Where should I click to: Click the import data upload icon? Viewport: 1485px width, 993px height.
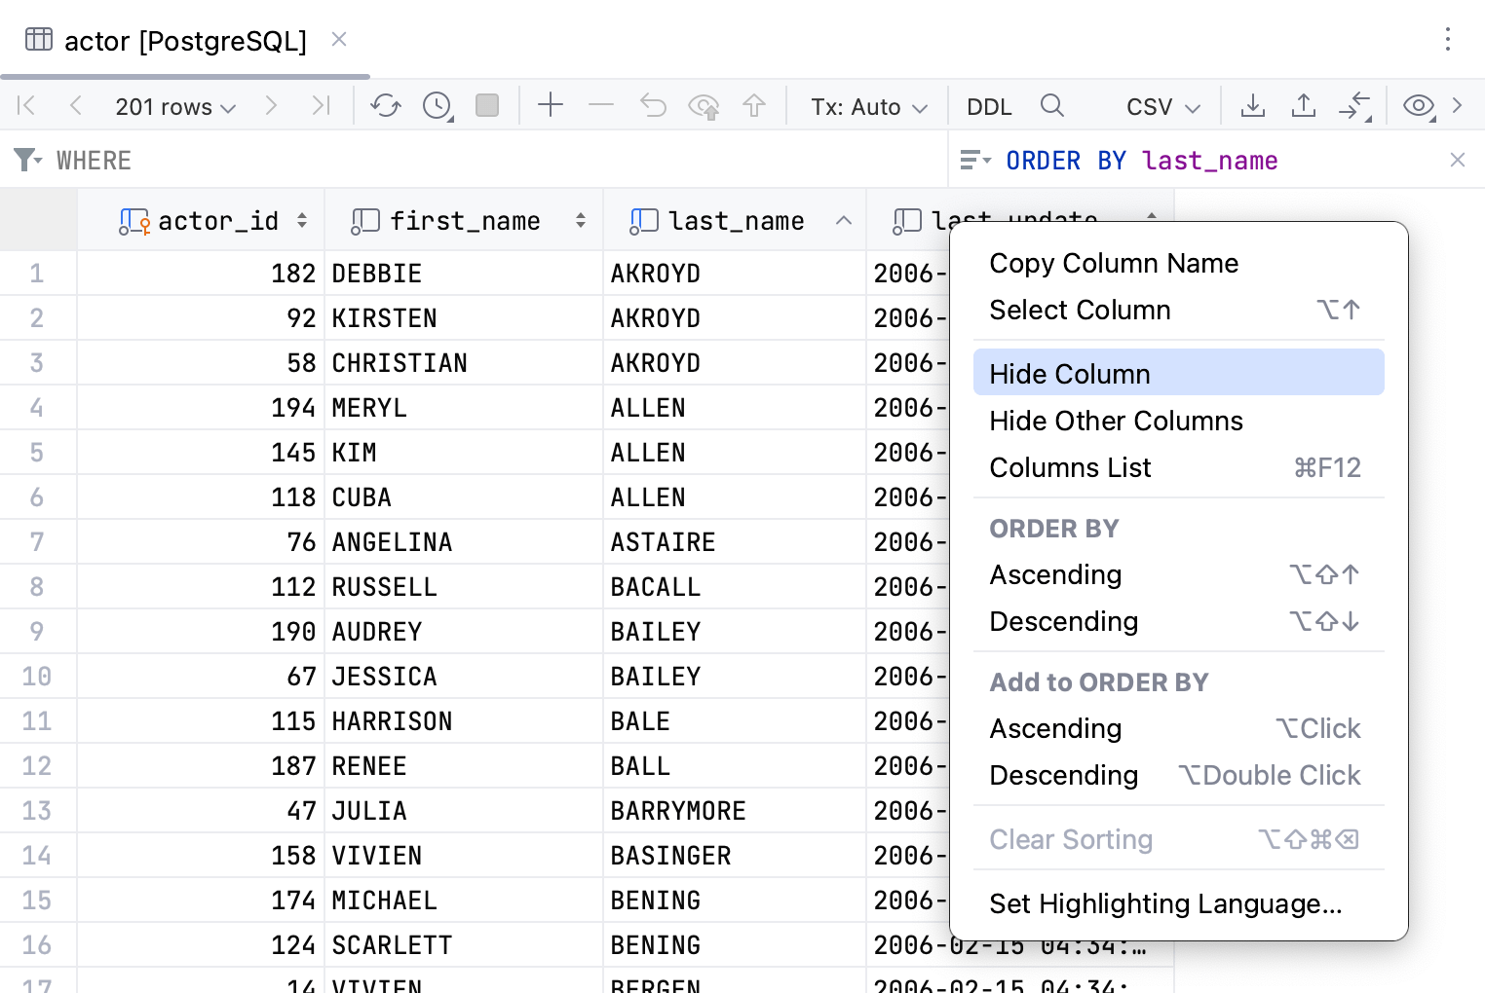(1304, 105)
